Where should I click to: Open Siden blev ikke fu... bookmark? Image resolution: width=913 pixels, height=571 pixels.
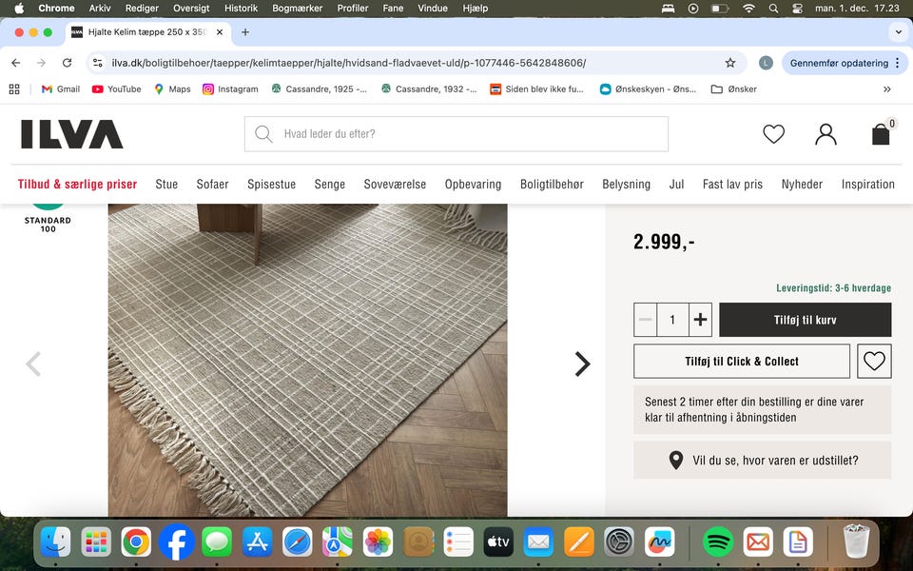(536, 89)
